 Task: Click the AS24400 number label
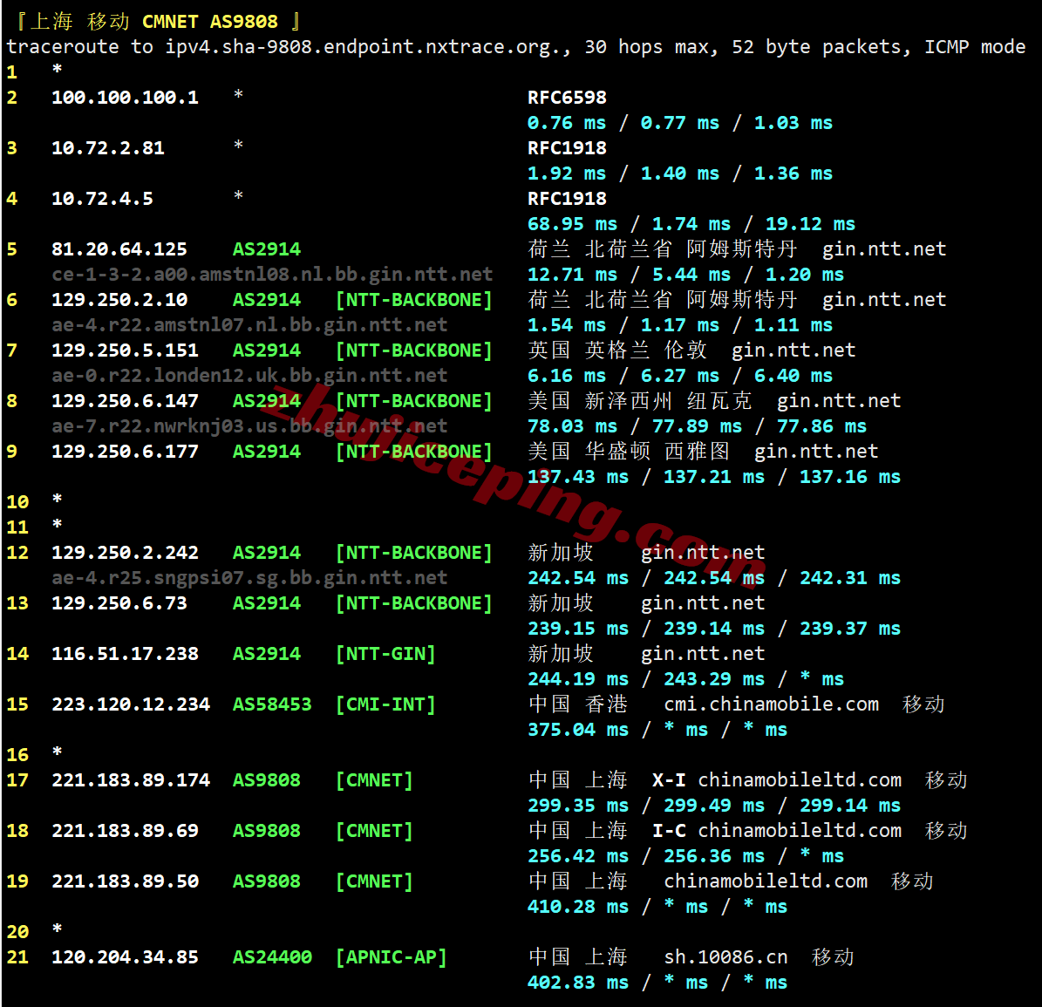(272, 957)
